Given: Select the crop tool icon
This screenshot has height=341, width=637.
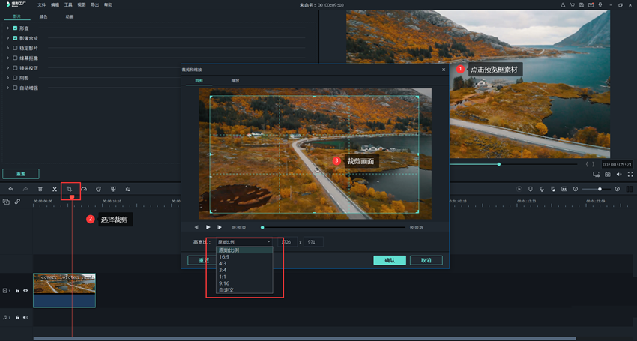Looking at the screenshot, I should pyautogui.click(x=70, y=189).
